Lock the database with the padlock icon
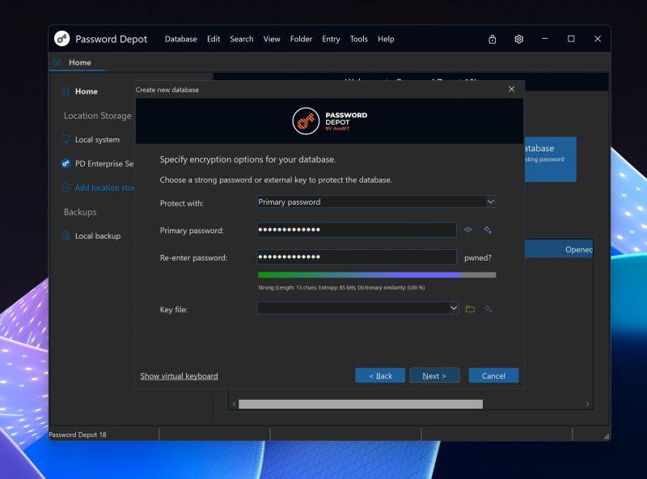647x479 pixels. (493, 39)
